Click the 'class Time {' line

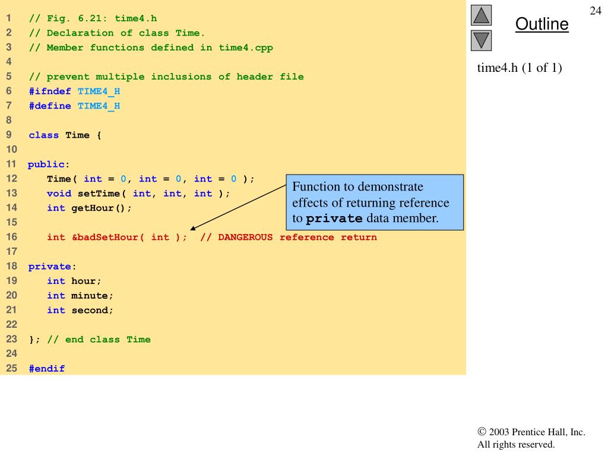(65, 135)
